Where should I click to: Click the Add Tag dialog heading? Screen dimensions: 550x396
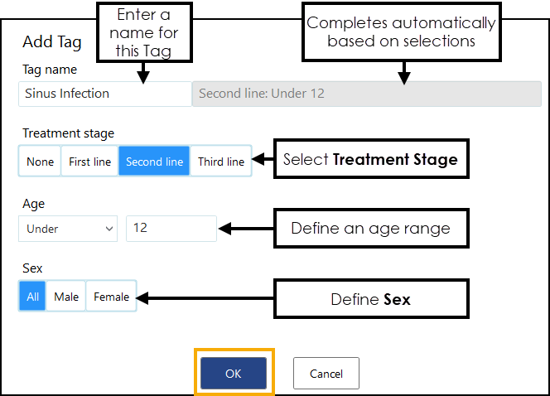pyautogui.click(x=51, y=41)
